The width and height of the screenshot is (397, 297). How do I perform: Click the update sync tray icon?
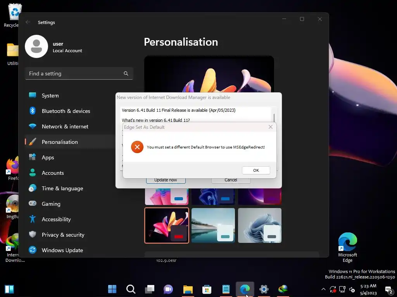tap(333, 289)
